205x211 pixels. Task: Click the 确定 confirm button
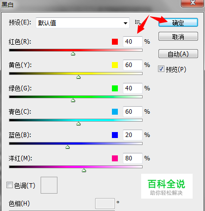click(178, 22)
